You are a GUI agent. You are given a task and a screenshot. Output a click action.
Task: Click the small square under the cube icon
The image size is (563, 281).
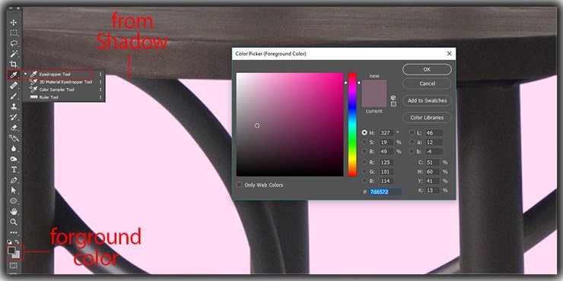[x=393, y=104]
